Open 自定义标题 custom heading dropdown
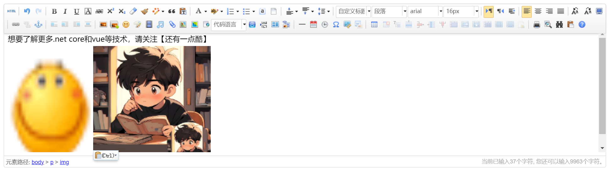The image size is (611, 181). (x=353, y=12)
